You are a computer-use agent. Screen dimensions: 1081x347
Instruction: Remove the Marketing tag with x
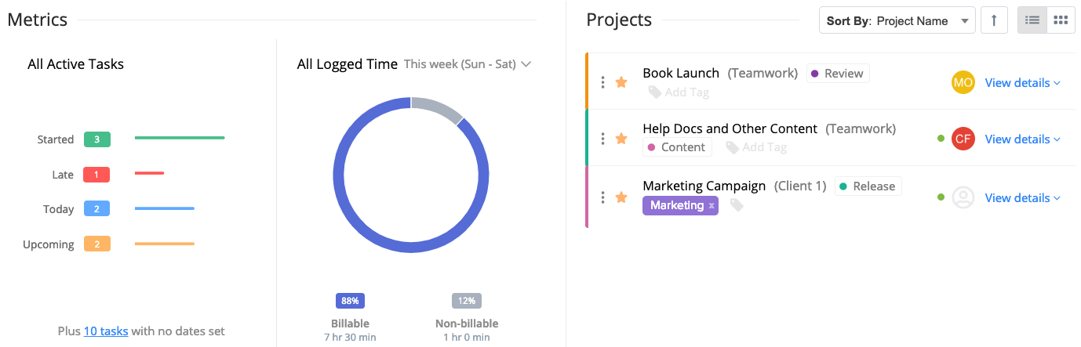[x=712, y=205]
